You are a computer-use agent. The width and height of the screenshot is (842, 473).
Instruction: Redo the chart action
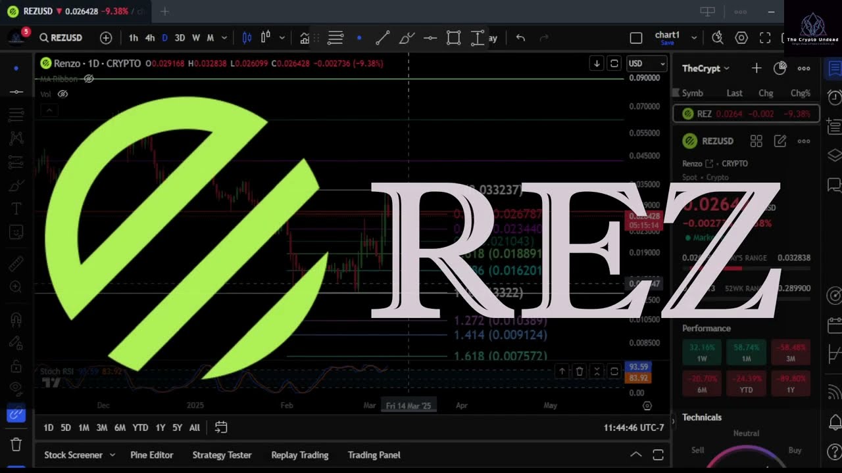tap(544, 38)
